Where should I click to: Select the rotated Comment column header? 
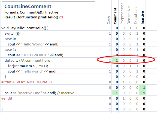click(115, 16)
